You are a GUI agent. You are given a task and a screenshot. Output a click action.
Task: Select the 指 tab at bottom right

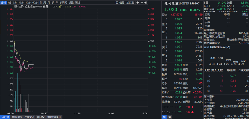169,117
